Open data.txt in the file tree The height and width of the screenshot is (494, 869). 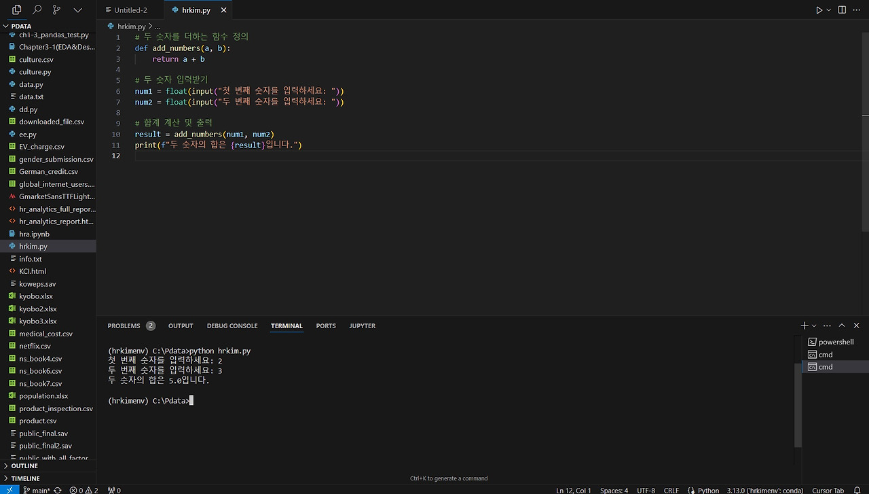click(x=48, y=97)
